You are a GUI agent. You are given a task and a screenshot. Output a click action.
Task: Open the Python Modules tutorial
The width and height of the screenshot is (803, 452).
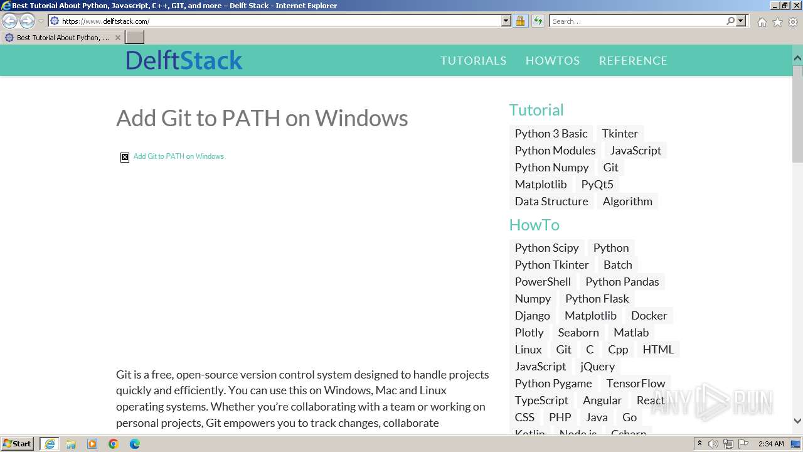point(555,150)
